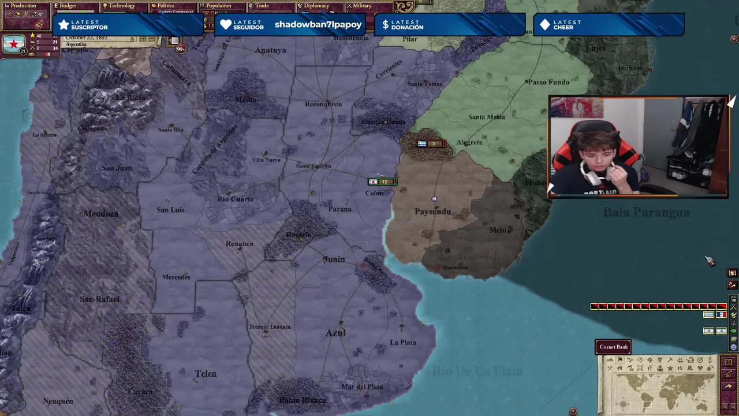This screenshot has height=416, width=739.
Task: Select the anchor naval map mode icon
Action: point(710,360)
